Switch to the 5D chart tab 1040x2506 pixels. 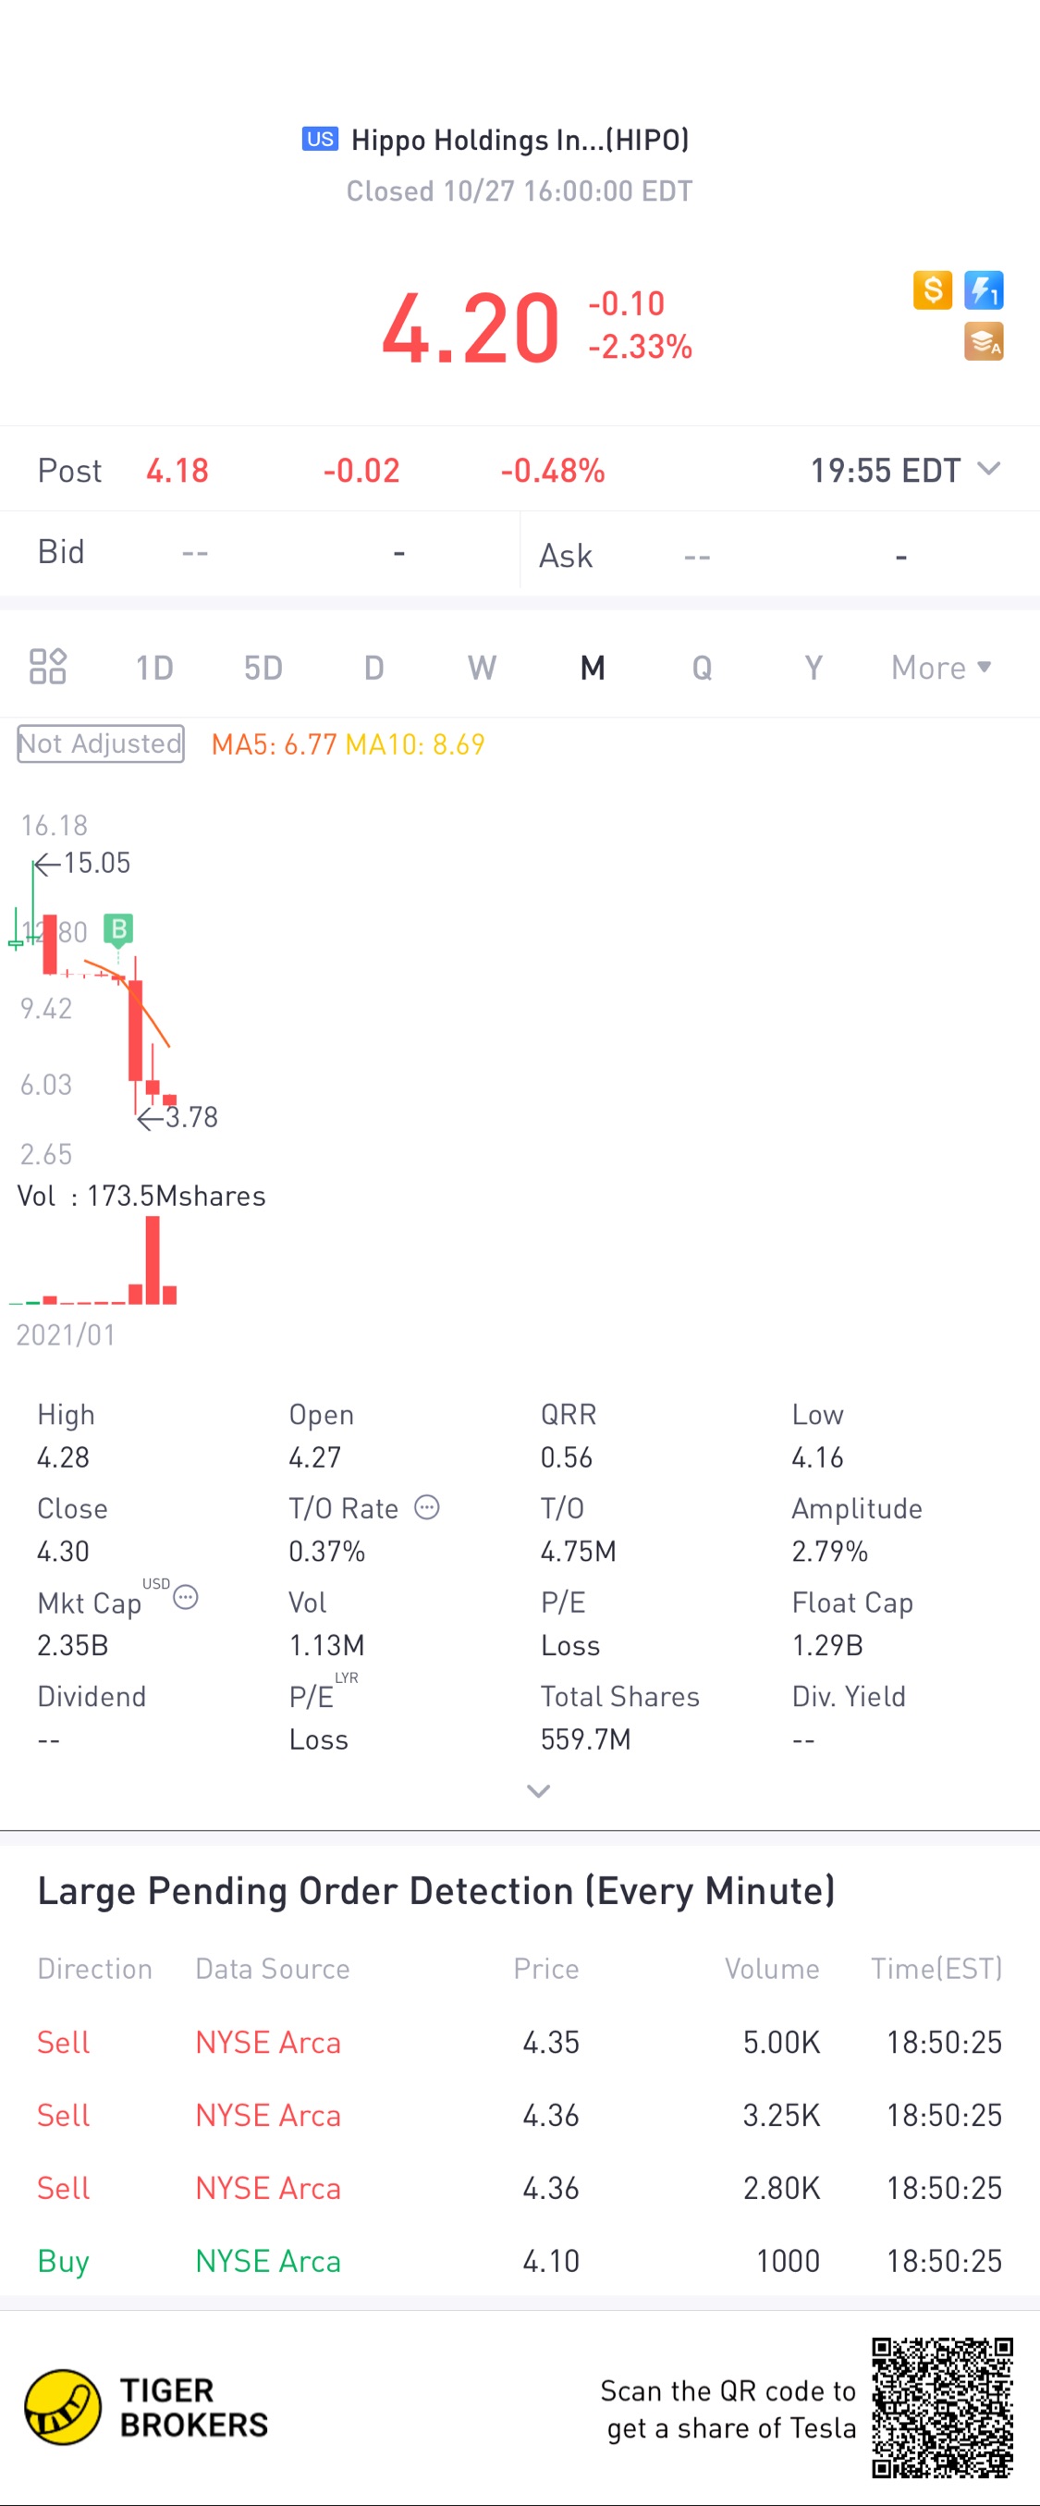pos(263,668)
